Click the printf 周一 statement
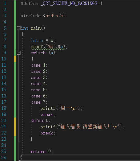Image resolution: width=140 pixels, height=161 pixels. click(61, 108)
